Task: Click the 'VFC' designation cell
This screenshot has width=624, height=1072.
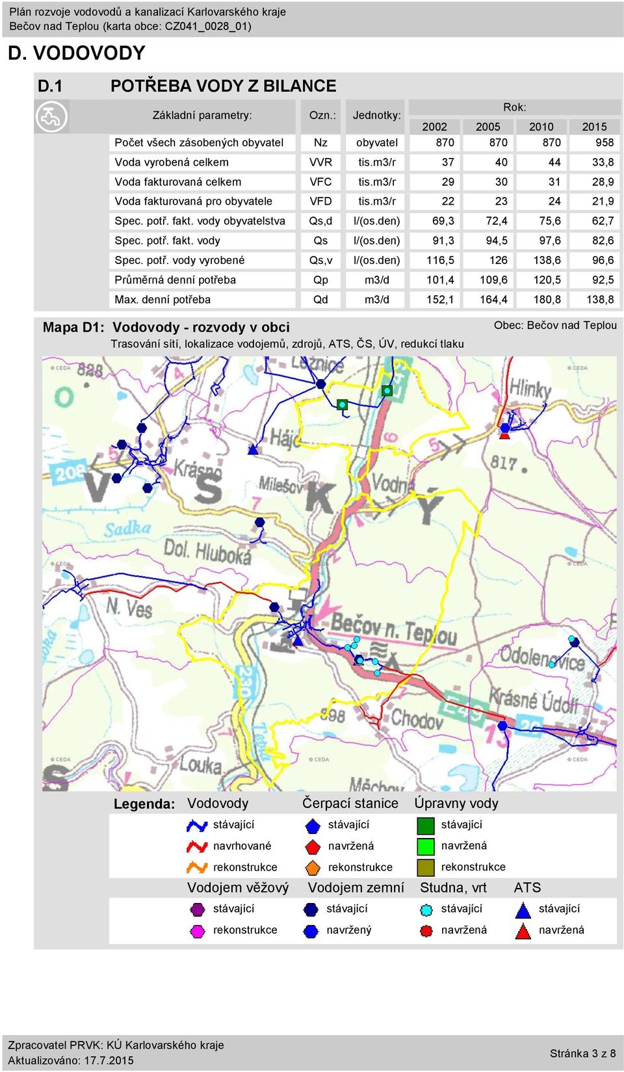Action: 320,181
